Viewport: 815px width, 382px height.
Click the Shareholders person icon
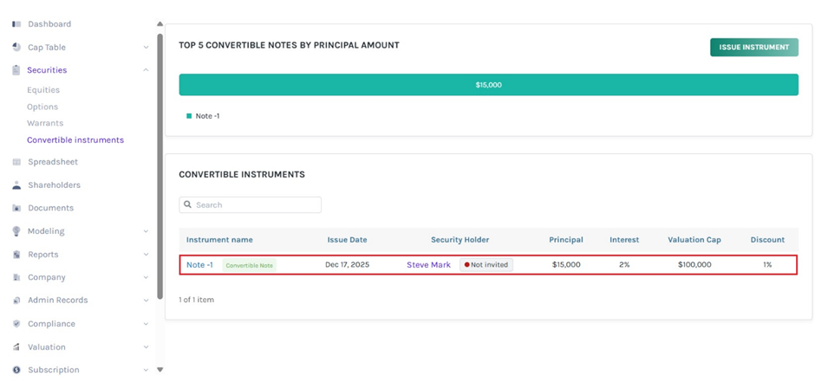16,185
